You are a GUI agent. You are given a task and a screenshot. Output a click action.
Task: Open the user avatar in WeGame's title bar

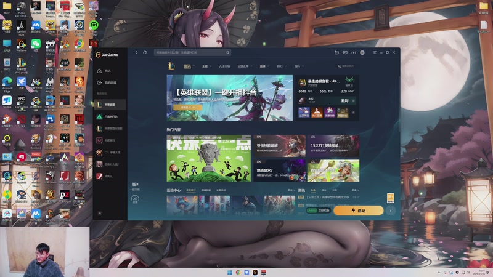(x=362, y=52)
